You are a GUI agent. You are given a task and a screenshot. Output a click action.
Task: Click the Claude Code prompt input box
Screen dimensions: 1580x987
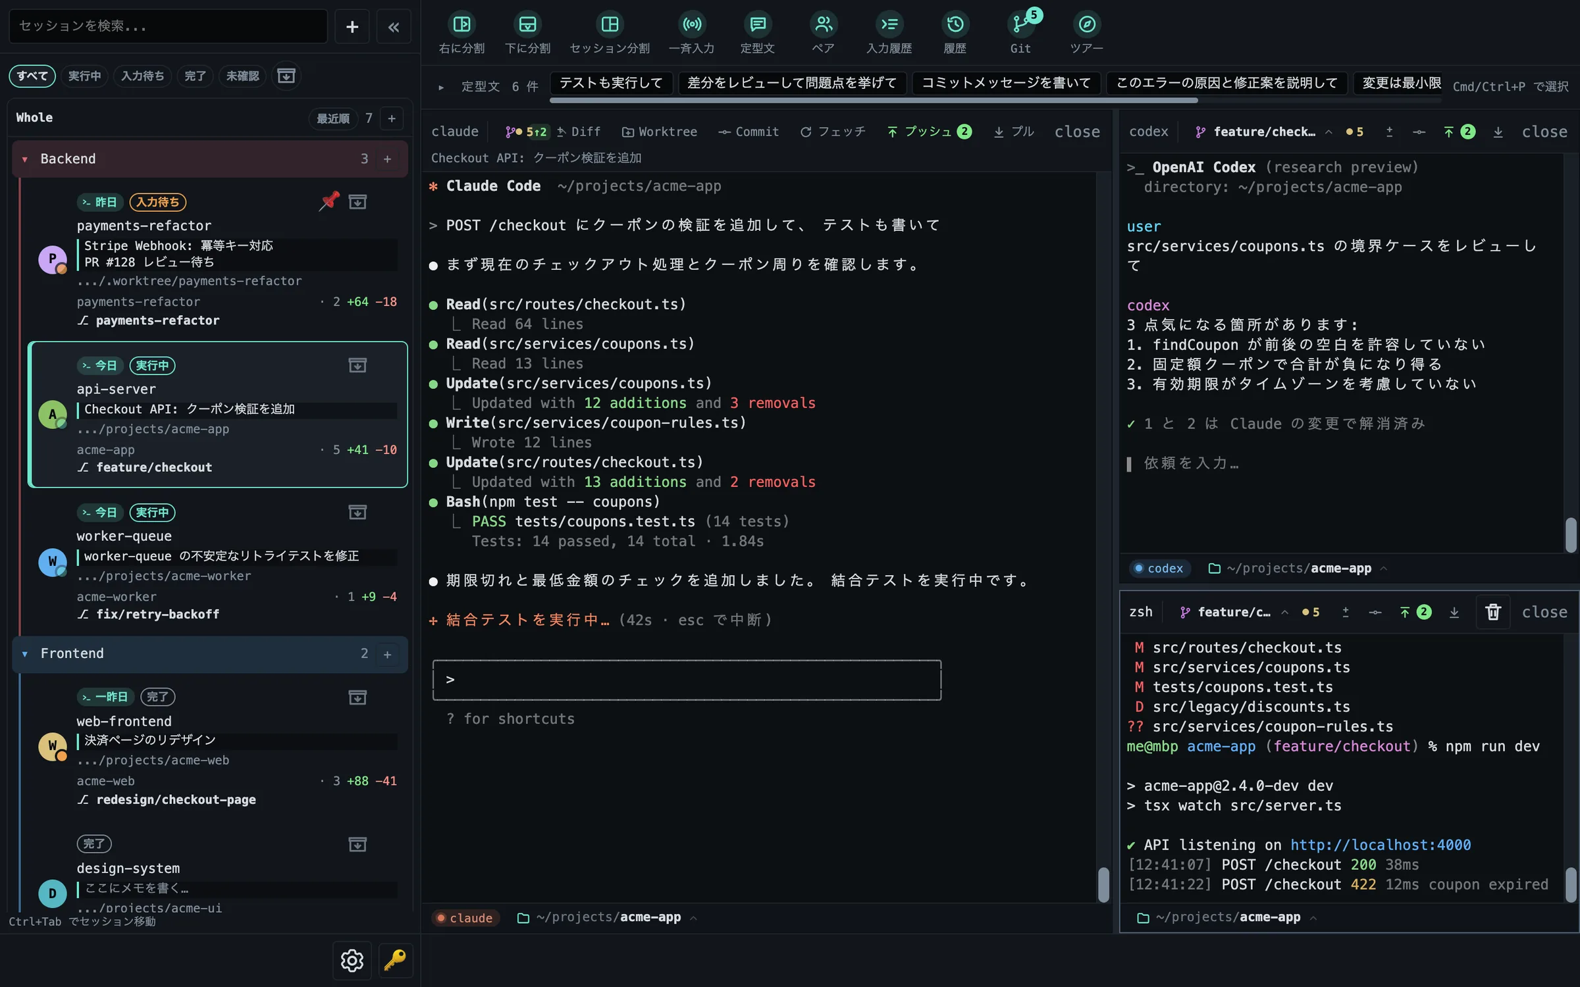click(x=687, y=680)
